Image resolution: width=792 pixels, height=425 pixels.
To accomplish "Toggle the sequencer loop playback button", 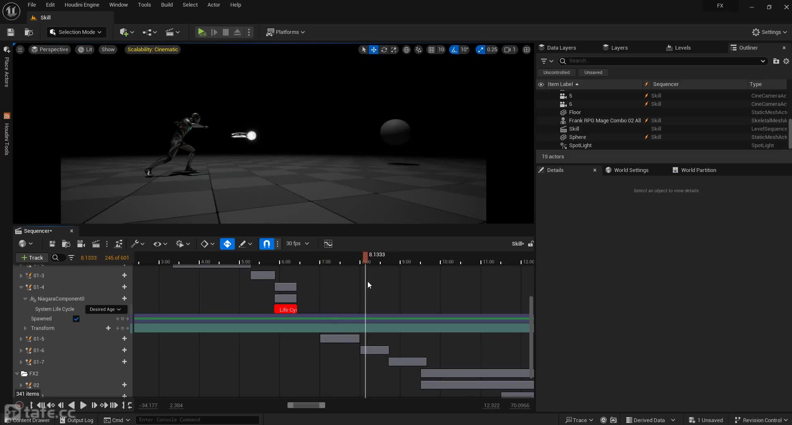I will (x=130, y=406).
